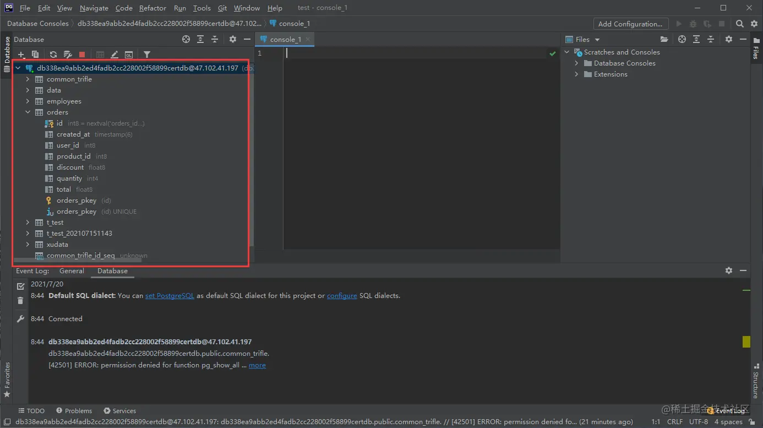
Task: Click the target (Select Opened File) icon in the Database panel
Action: 186,39
